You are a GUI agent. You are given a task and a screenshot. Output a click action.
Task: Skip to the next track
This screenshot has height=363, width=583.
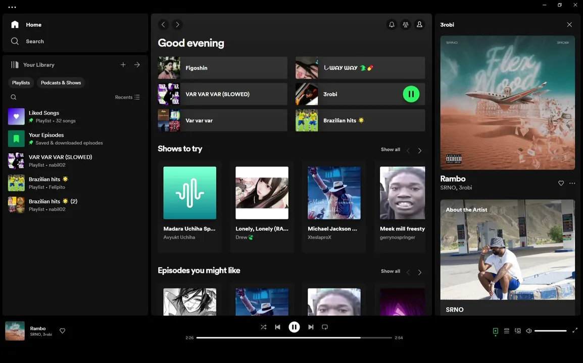point(311,327)
